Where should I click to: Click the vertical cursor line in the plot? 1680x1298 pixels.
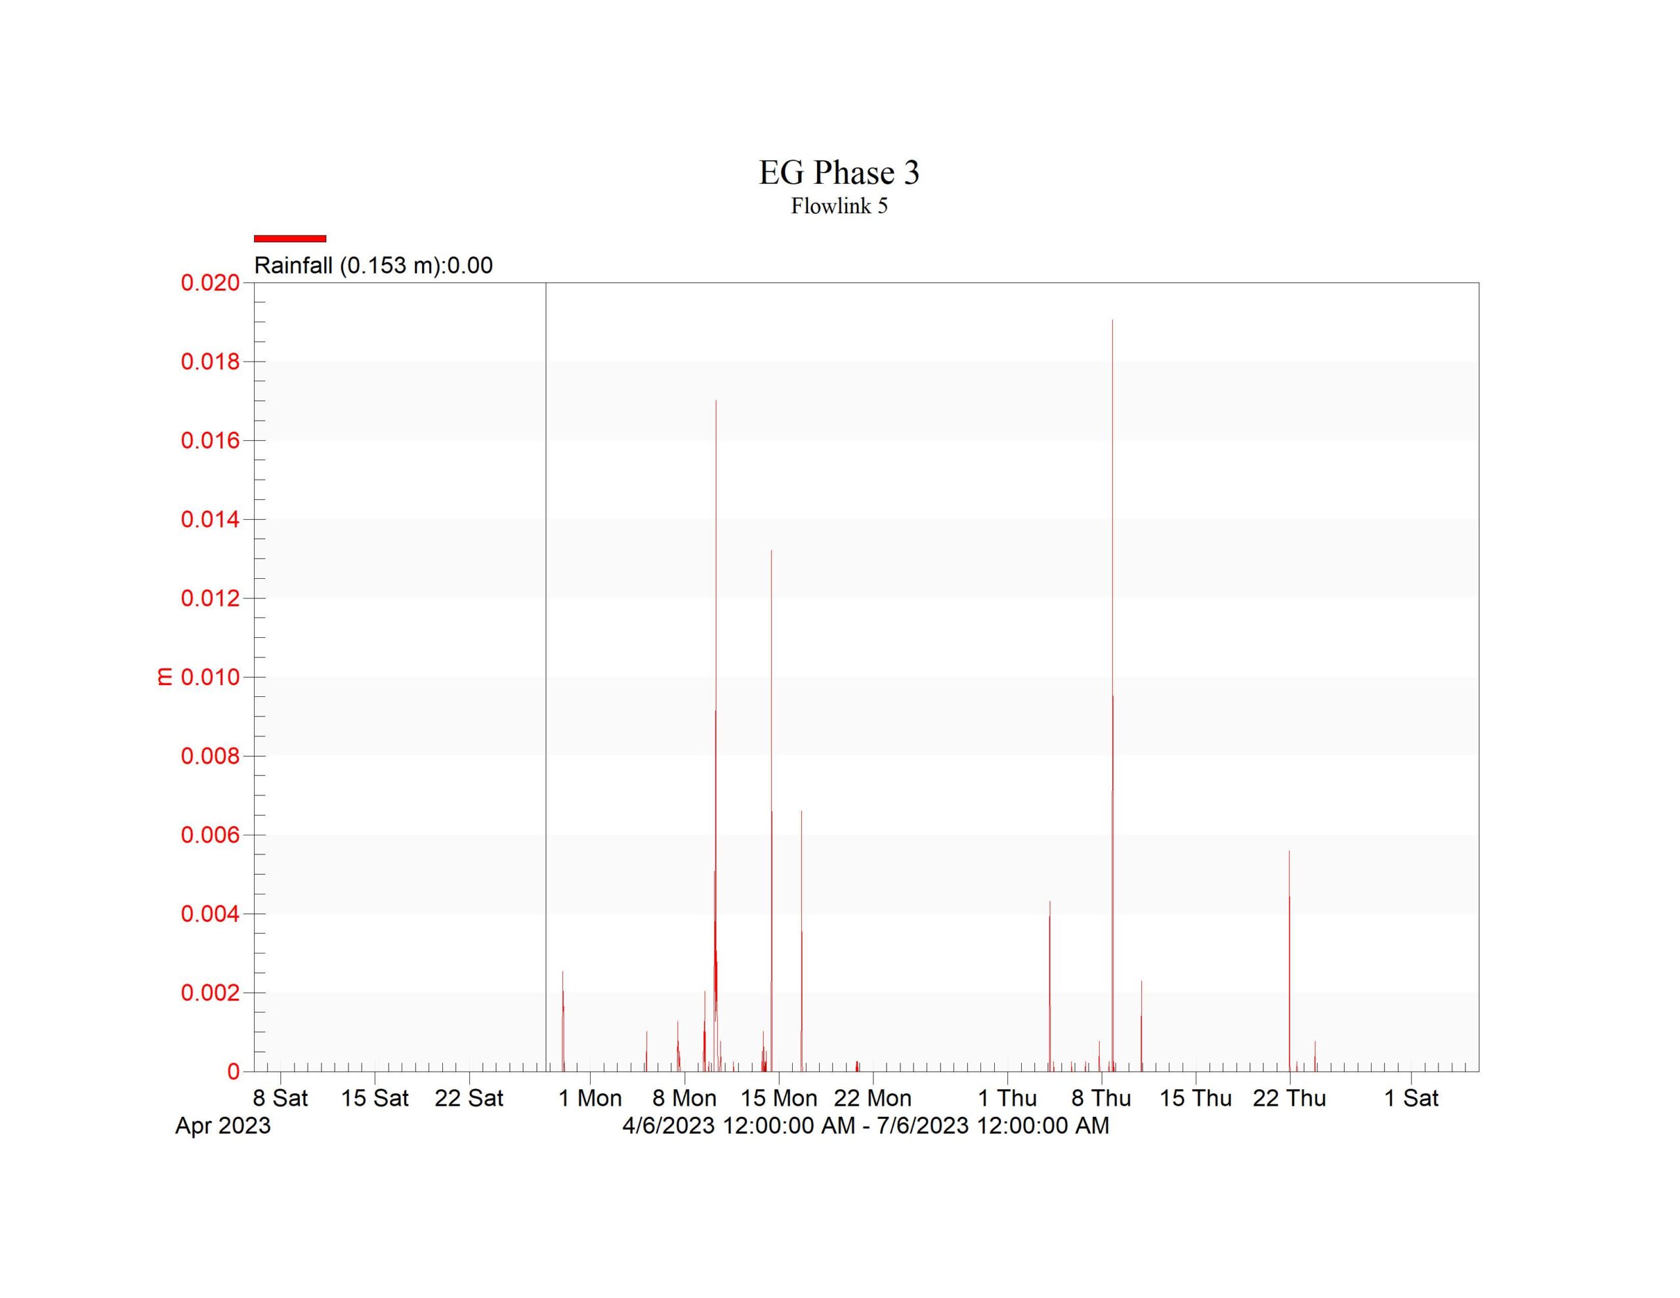[546, 677]
